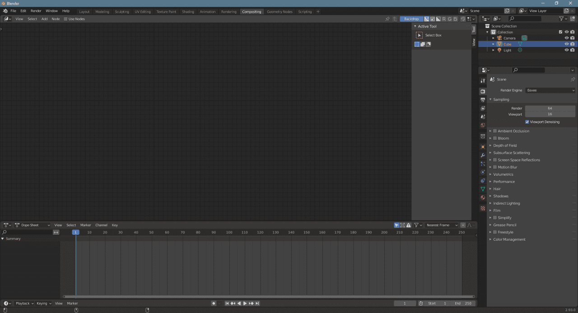Open the Render Properties tab icon
The image size is (578, 313).
click(x=483, y=90)
